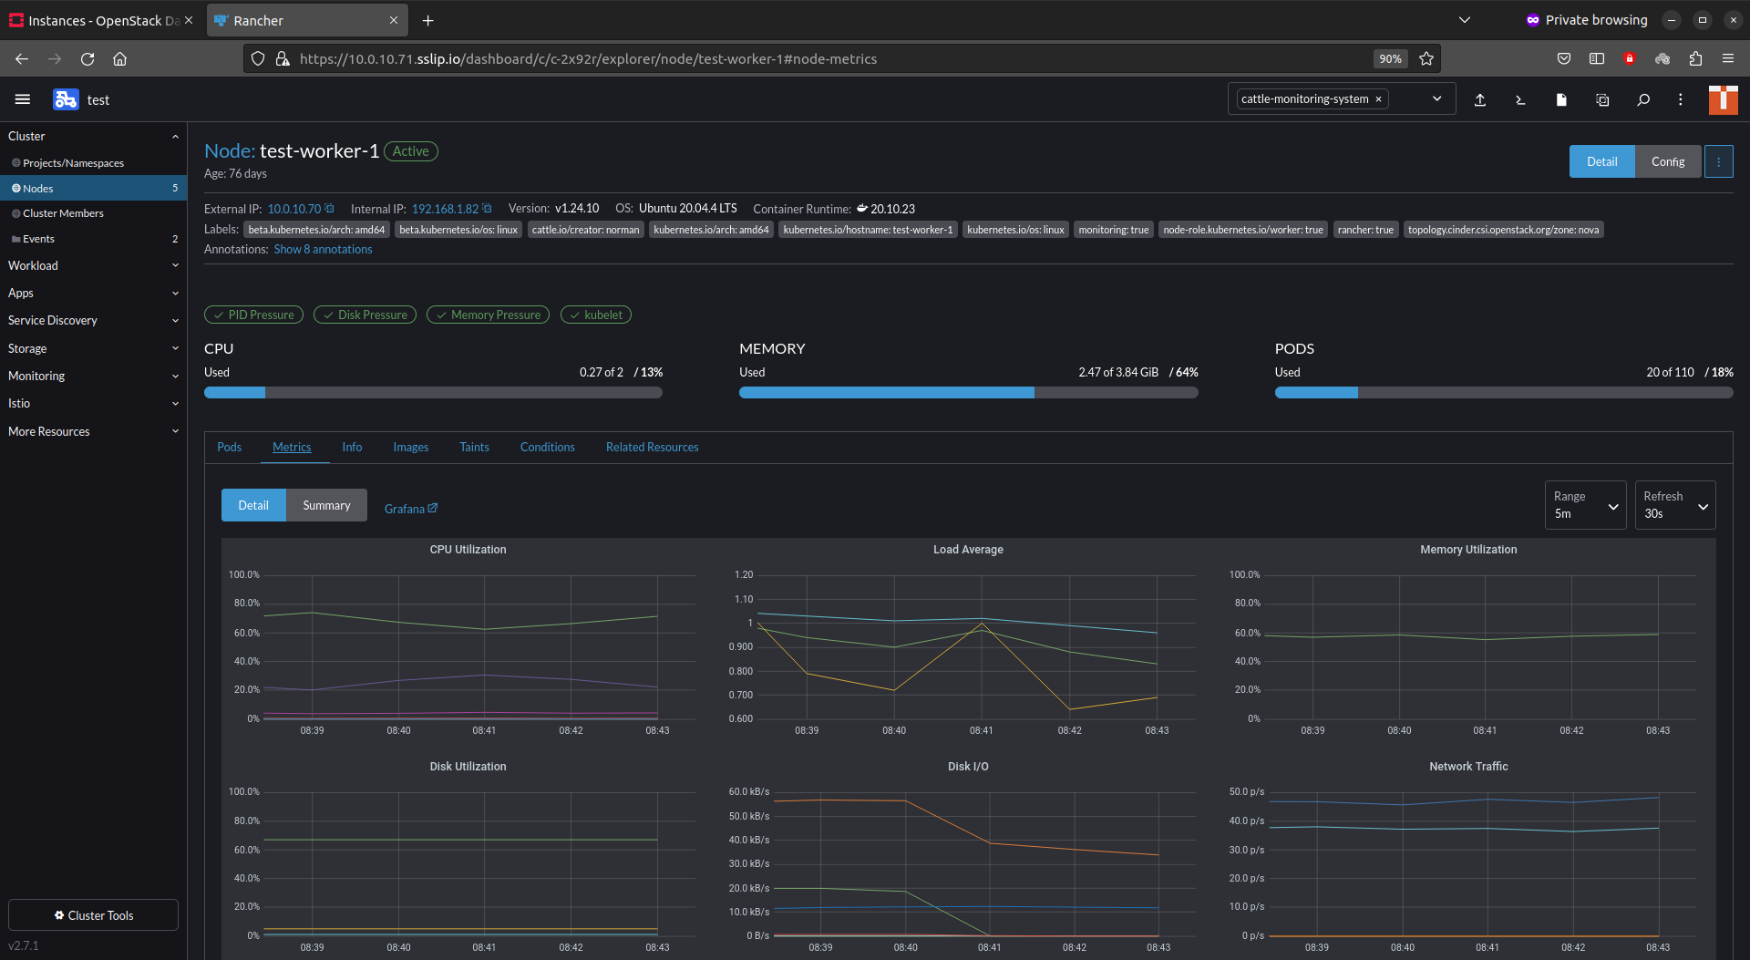The width and height of the screenshot is (1750, 960).
Task: Switch to the Conditions tab
Action: pyautogui.click(x=547, y=447)
